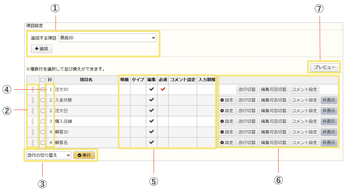Screen dimensions: 346x189
Task: Click the red required checkmark for 注文ID
Action: pyautogui.click(x=163, y=90)
